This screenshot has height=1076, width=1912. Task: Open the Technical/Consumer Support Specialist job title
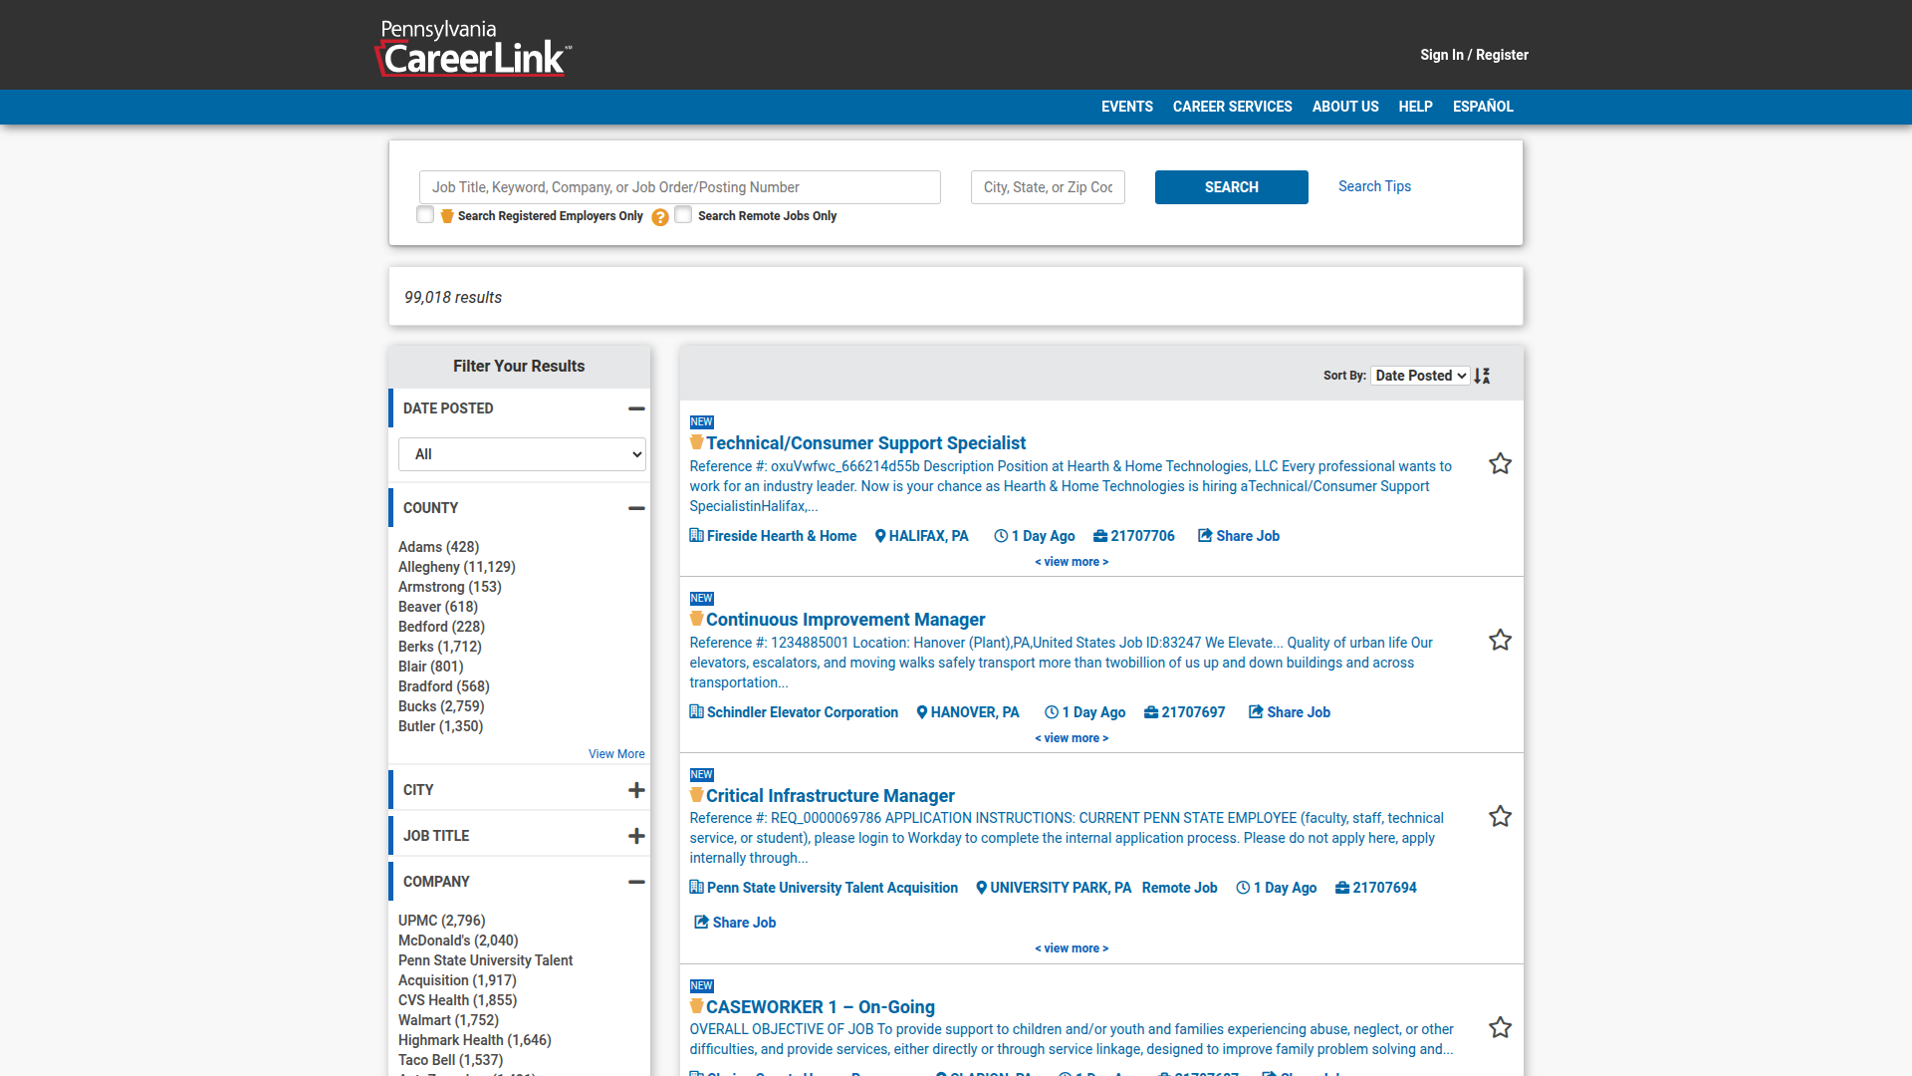(865, 443)
